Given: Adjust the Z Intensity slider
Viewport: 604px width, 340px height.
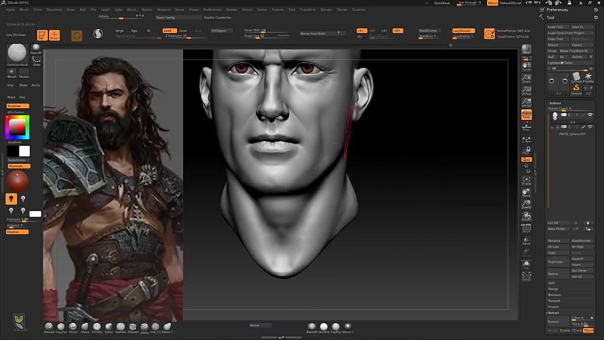Looking at the screenshot, I should (x=177, y=36).
